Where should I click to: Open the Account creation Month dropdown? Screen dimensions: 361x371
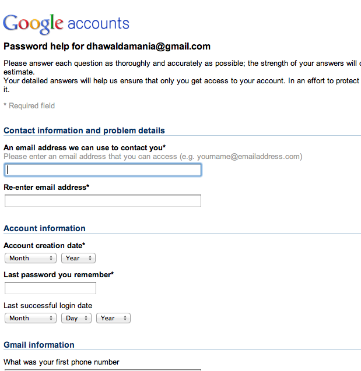[30, 258]
